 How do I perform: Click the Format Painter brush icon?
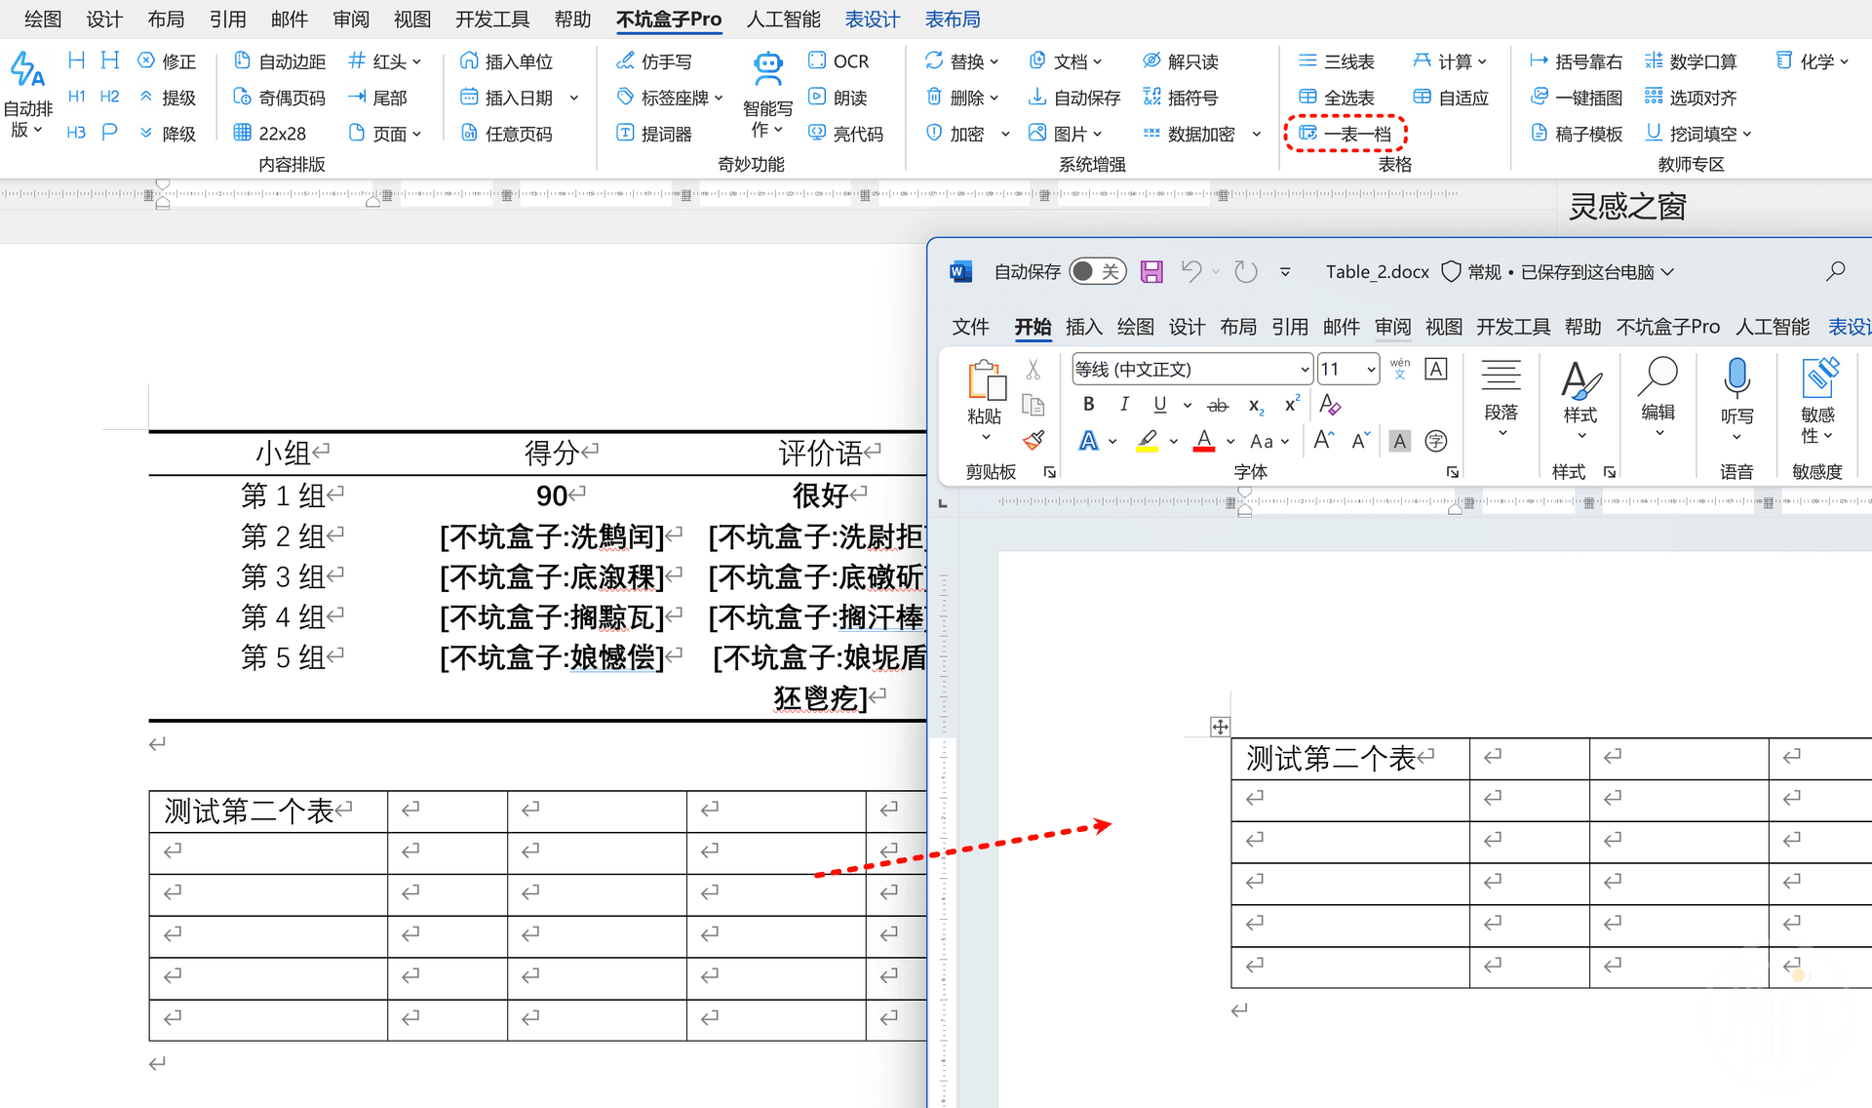click(x=1033, y=441)
